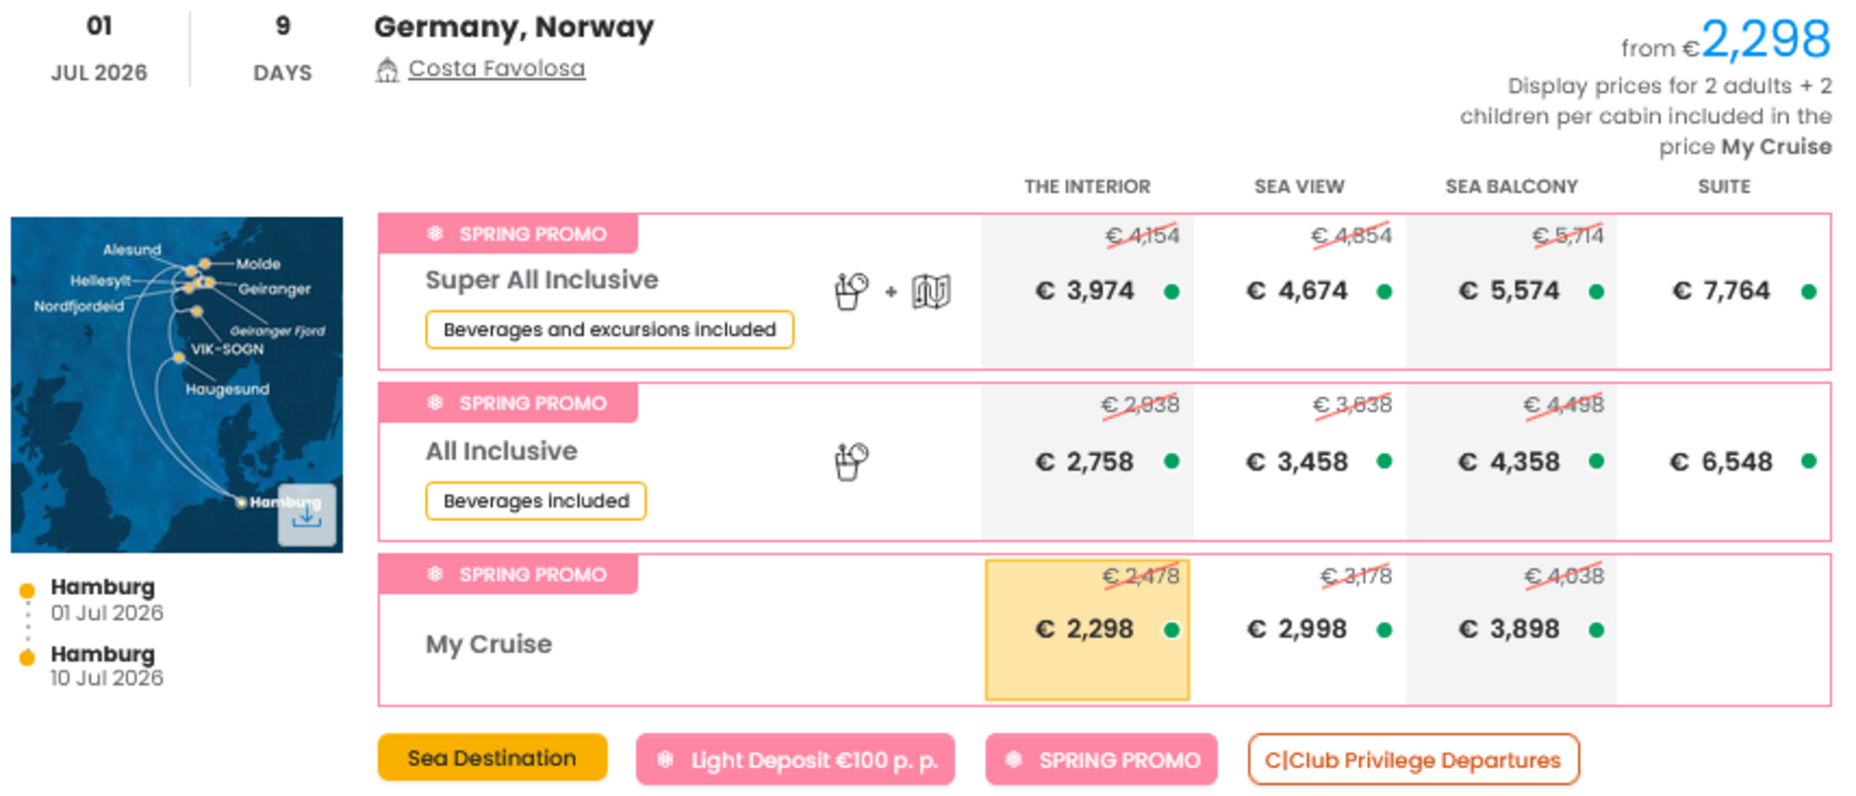The width and height of the screenshot is (1856, 796).
Task: Select My Cruise interior price € 2,298
Action: [1084, 630]
